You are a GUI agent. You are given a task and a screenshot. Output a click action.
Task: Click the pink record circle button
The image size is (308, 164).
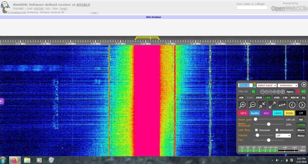point(298,91)
